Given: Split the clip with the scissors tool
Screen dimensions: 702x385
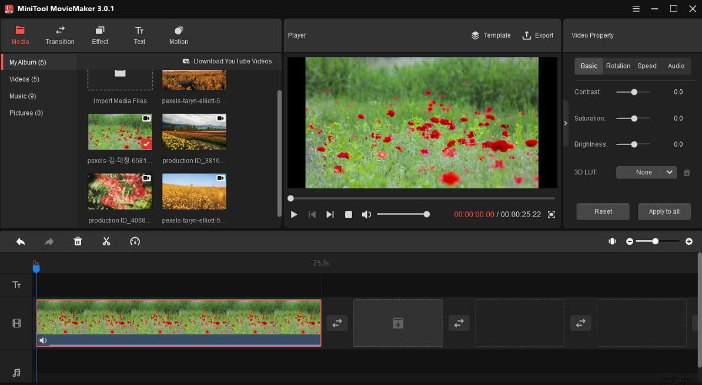Looking at the screenshot, I should [106, 241].
